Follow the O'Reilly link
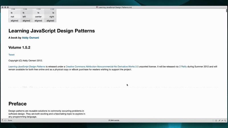This screenshot has height=128, width=228. tap(183, 67)
